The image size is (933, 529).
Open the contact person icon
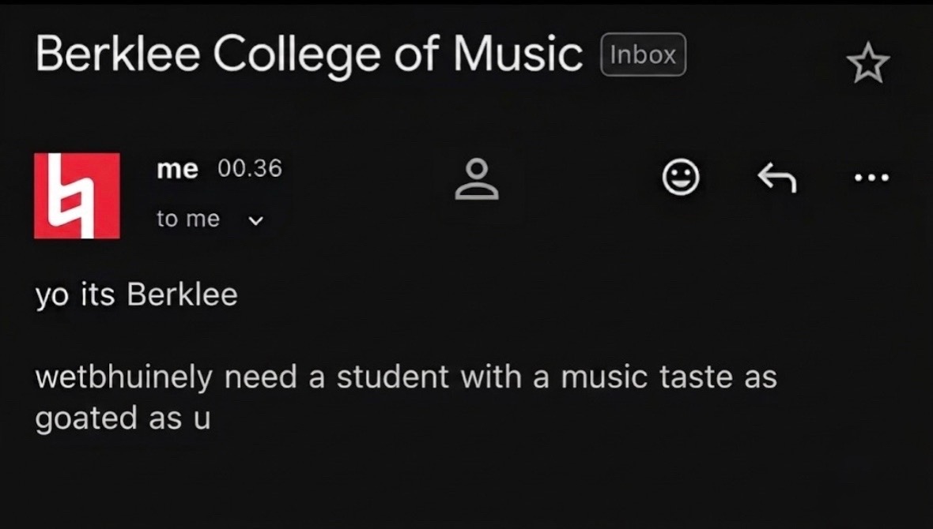coord(477,178)
